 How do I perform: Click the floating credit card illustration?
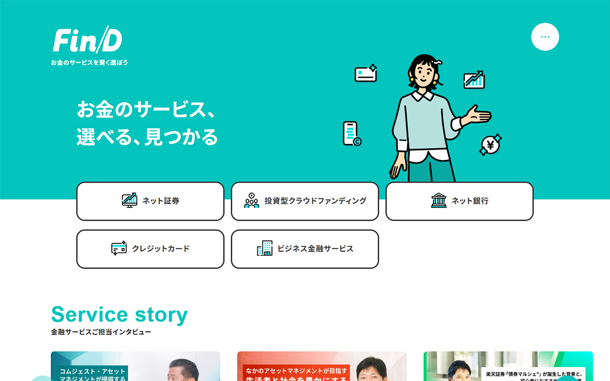pyautogui.click(x=365, y=73)
